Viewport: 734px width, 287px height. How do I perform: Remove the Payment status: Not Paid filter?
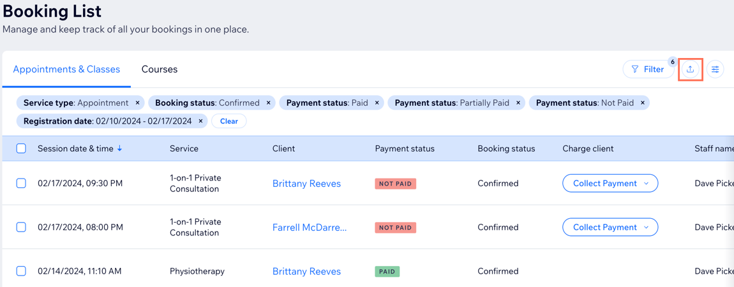[x=643, y=103]
